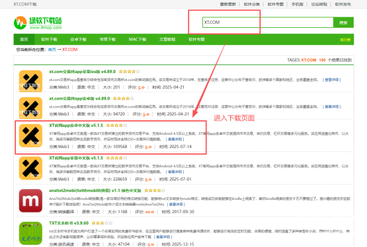Click the 评分: 10.0 rating text
Viewport: 367px width, 247px height.
click(x=145, y=212)
